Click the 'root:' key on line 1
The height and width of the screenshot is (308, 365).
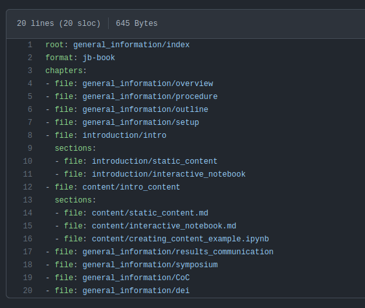click(x=56, y=45)
